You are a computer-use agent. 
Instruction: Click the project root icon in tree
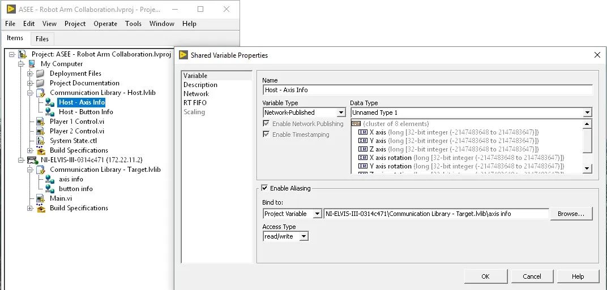22,54
